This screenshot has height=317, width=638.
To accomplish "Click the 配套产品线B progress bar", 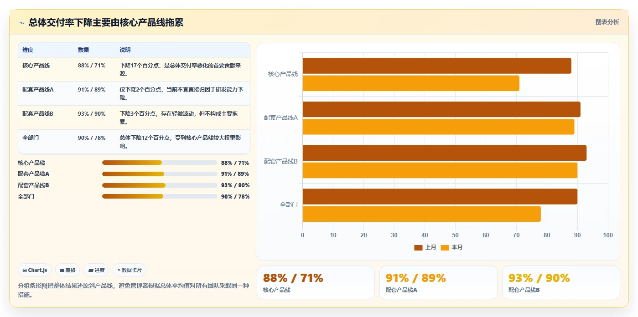I will (x=160, y=185).
